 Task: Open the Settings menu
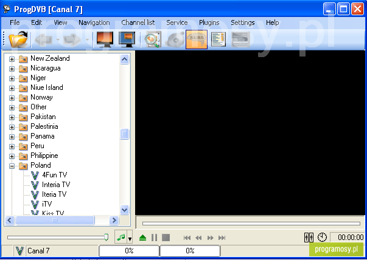tap(243, 22)
